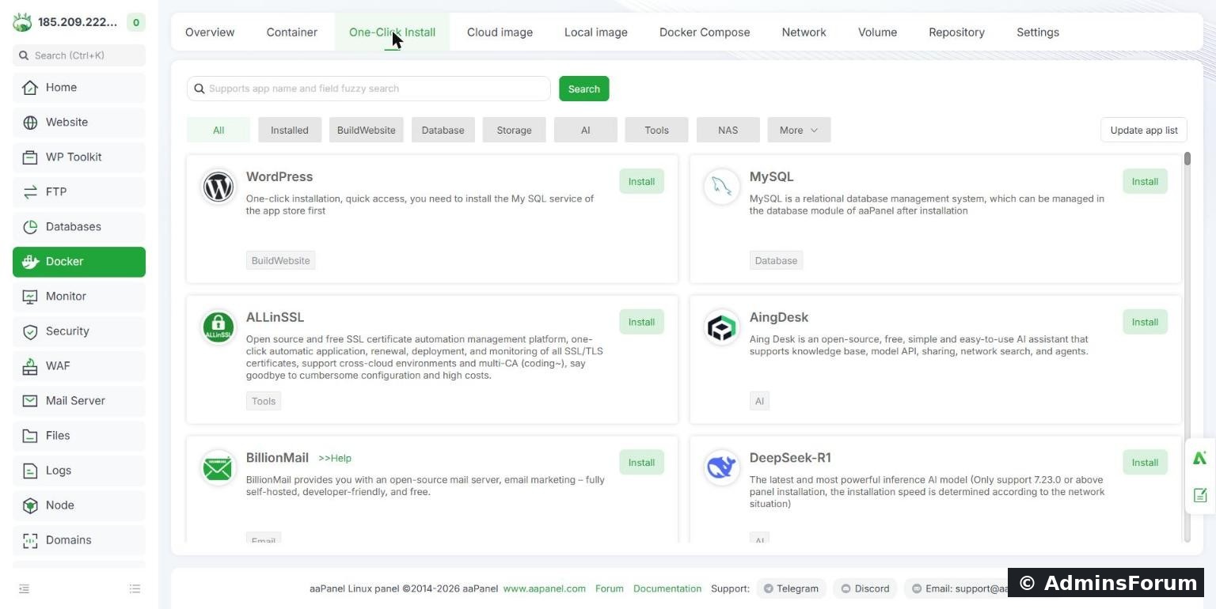Expand the More category dropdown
This screenshot has height=609, width=1216.
pos(799,130)
